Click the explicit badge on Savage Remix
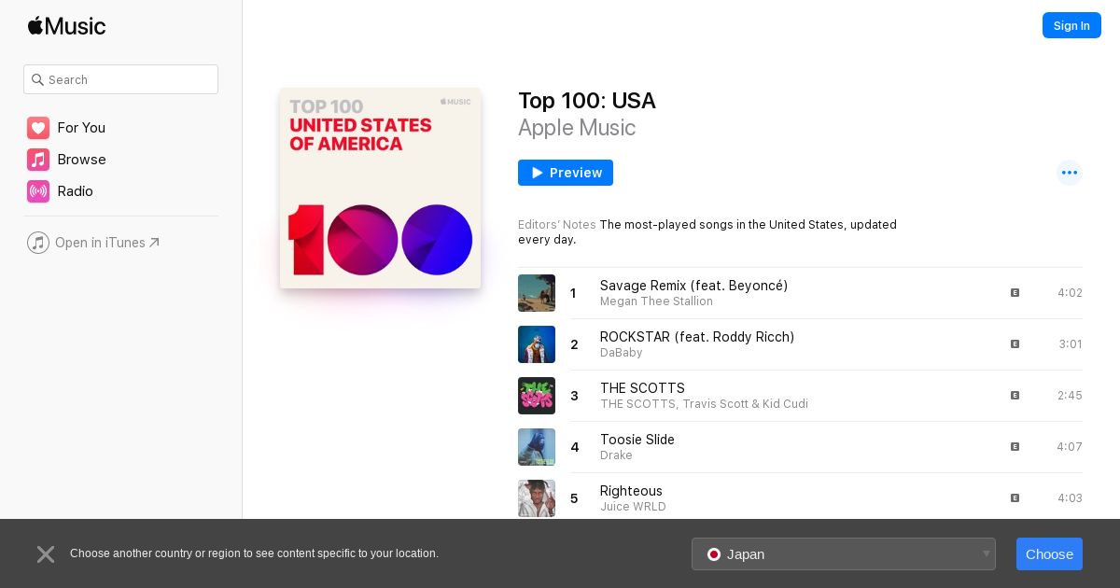Image resolution: width=1120 pixels, height=588 pixels. pos(1015,293)
